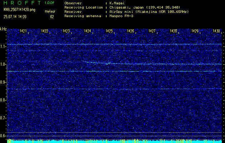The height and width of the screenshot is (143, 225).
Task: Click the 0.7 frequency axis label
Action: click(3, 118)
